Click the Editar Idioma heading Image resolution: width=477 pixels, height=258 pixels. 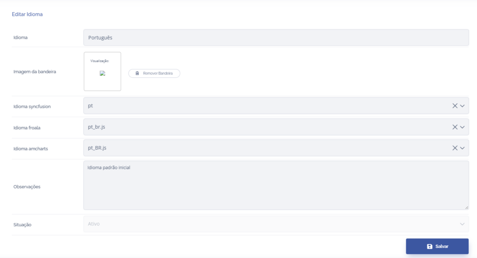27,14
